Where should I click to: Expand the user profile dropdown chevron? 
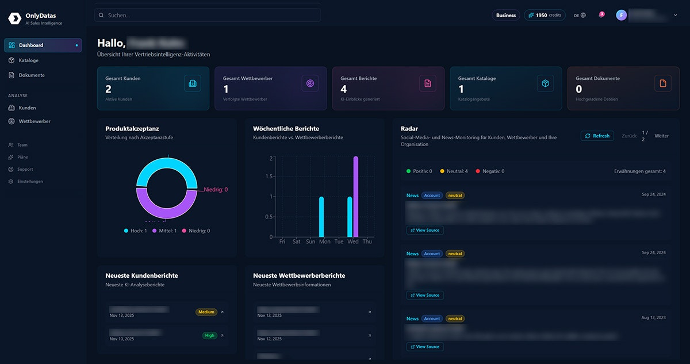pyautogui.click(x=675, y=16)
